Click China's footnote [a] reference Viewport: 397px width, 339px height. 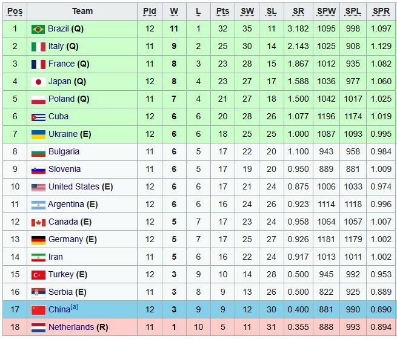[74, 307]
